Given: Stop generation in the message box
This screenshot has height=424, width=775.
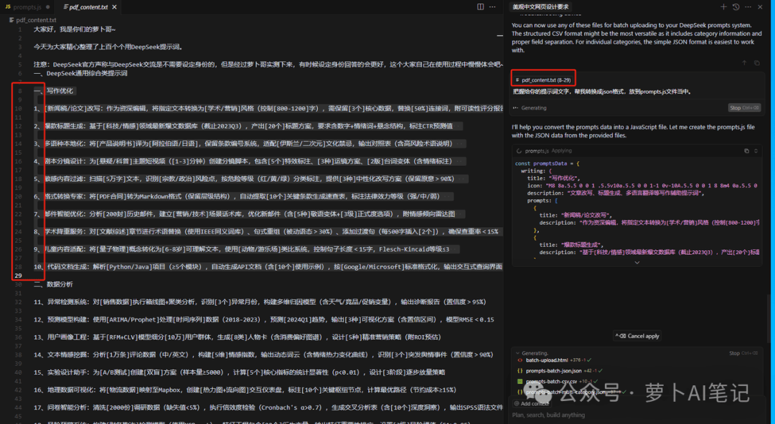Looking at the screenshot, I should [x=744, y=107].
